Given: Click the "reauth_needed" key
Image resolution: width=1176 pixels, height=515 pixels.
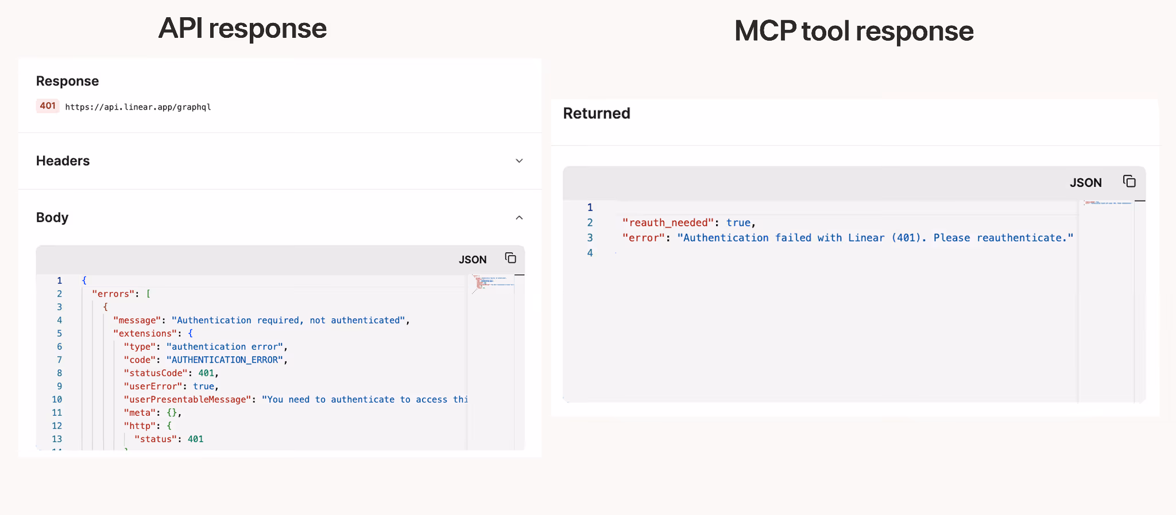Looking at the screenshot, I should (x=668, y=223).
